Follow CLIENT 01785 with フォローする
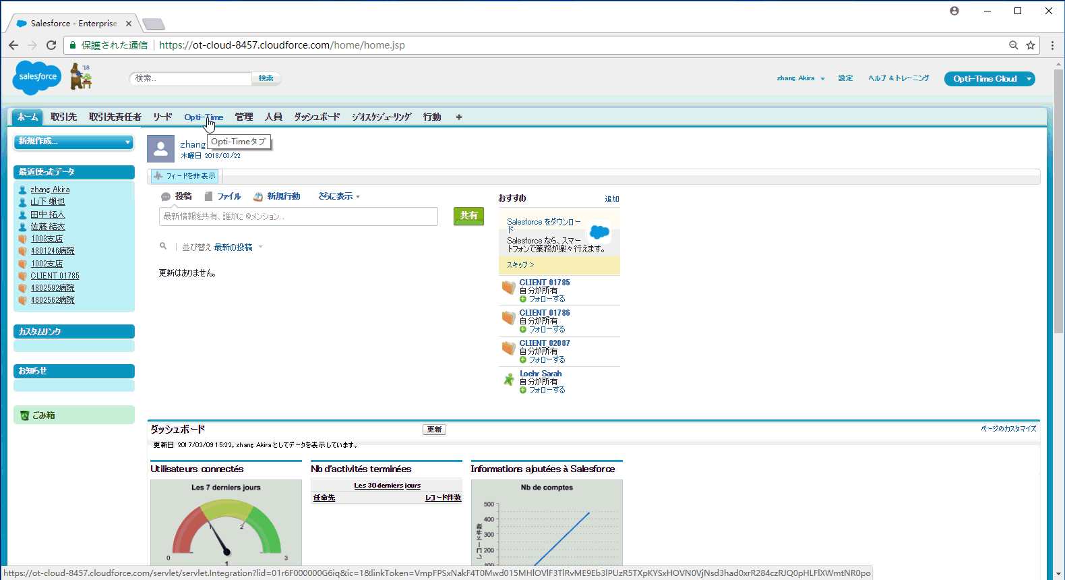 pyautogui.click(x=546, y=299)
